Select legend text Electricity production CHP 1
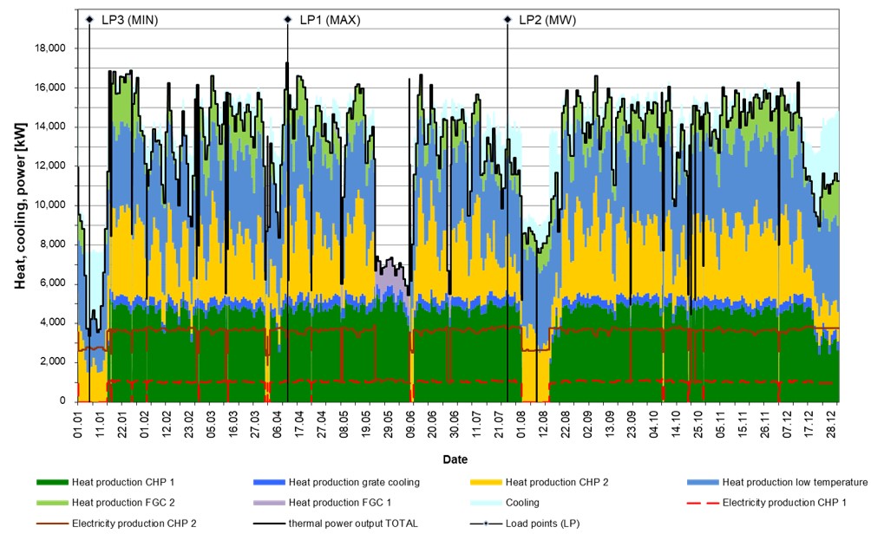871x547 pixels. [x=784, y=503]
